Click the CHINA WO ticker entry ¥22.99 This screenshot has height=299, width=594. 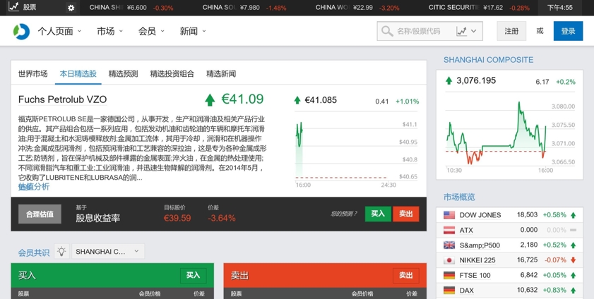pyautogui.click(x=357, y=8)
